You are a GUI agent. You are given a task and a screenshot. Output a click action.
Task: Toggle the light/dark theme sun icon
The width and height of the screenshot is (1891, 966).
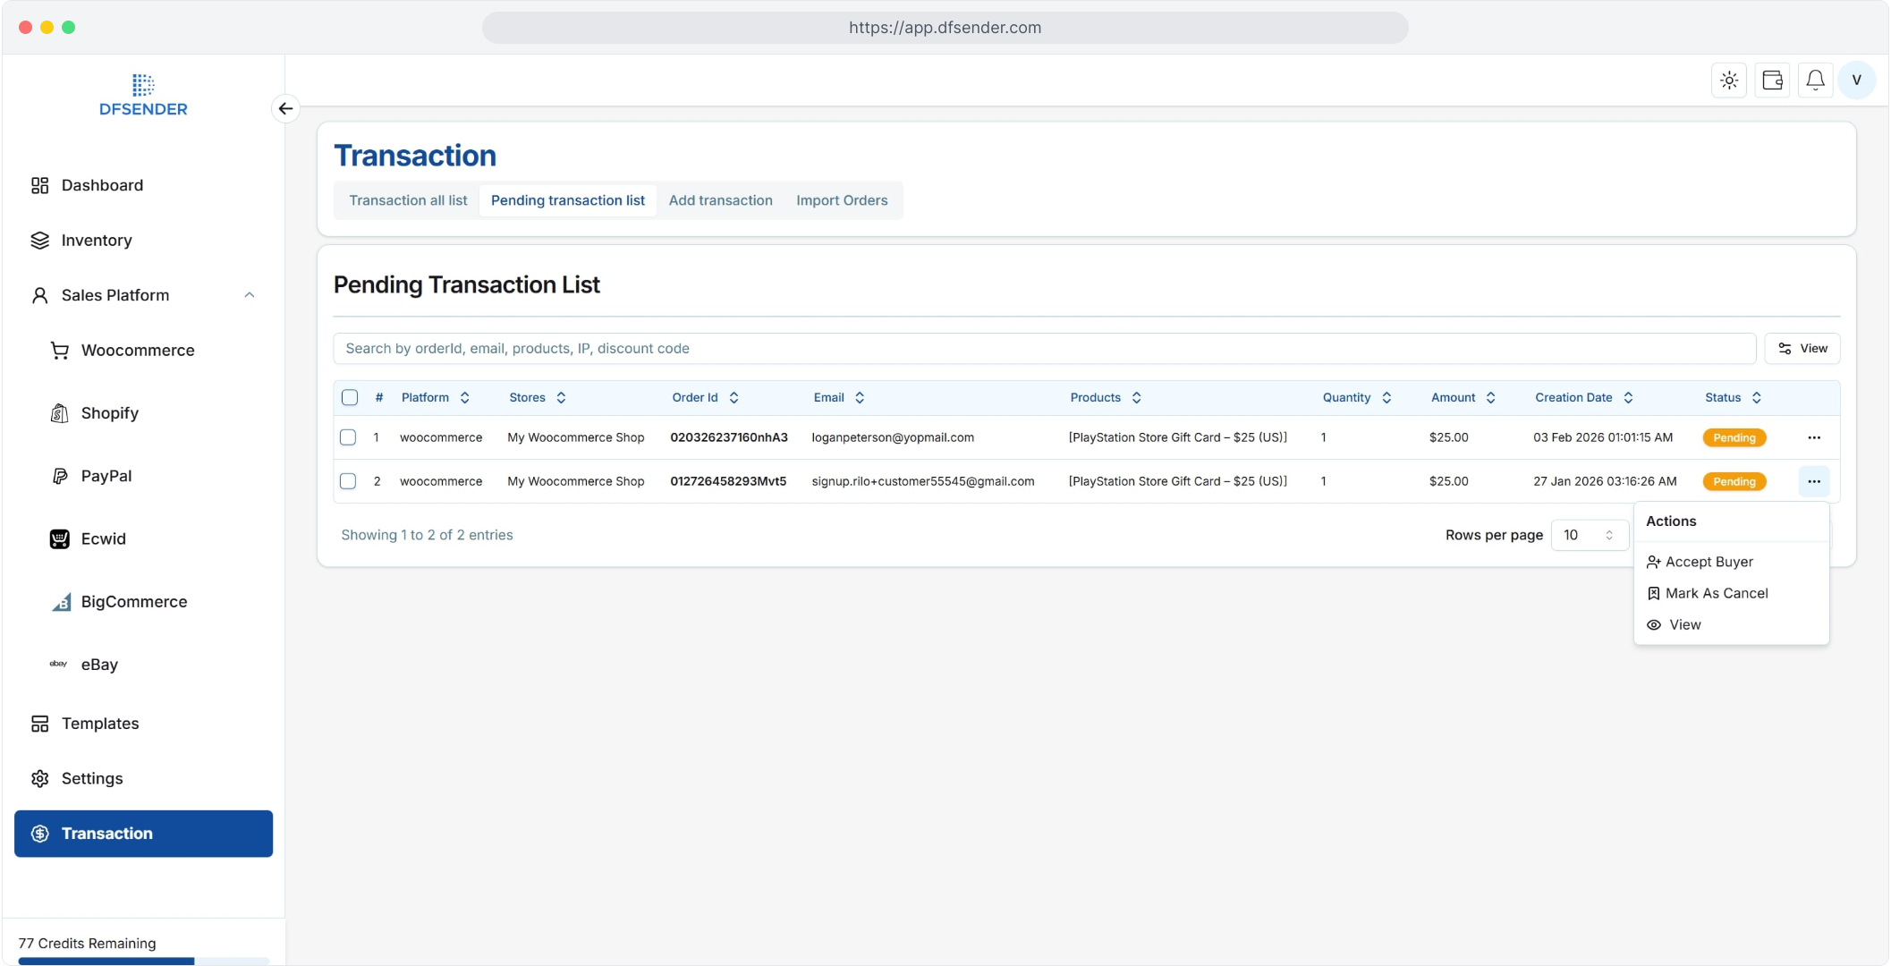(1729, 80)
